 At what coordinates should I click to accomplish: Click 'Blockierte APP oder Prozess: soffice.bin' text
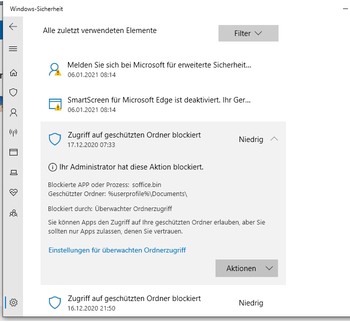tap(104, 185)
